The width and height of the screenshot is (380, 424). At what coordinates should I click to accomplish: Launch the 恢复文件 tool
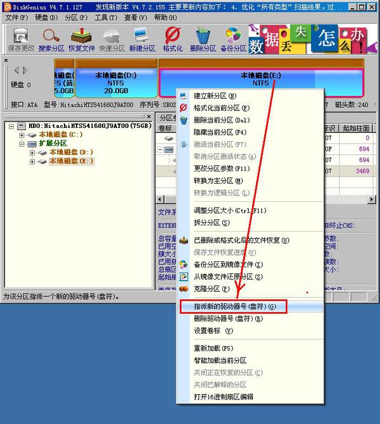(x=82, y=39)
